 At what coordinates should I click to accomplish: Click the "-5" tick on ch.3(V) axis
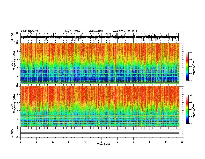coord(17,137)
